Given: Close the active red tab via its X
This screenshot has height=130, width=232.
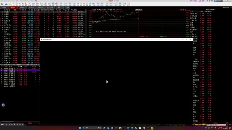Looking at the screenshot, I should tap(17, 8).
